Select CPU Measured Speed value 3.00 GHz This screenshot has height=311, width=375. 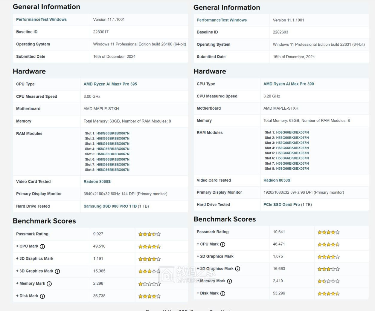point(92,96)
